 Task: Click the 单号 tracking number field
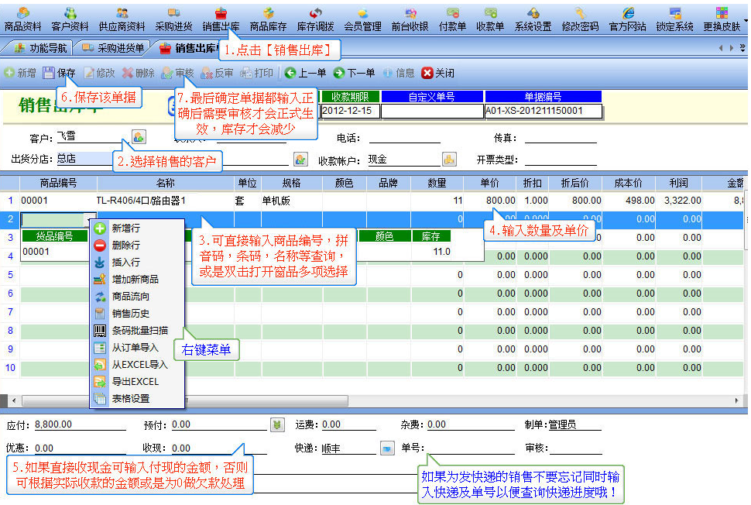(x=472, y=448)
